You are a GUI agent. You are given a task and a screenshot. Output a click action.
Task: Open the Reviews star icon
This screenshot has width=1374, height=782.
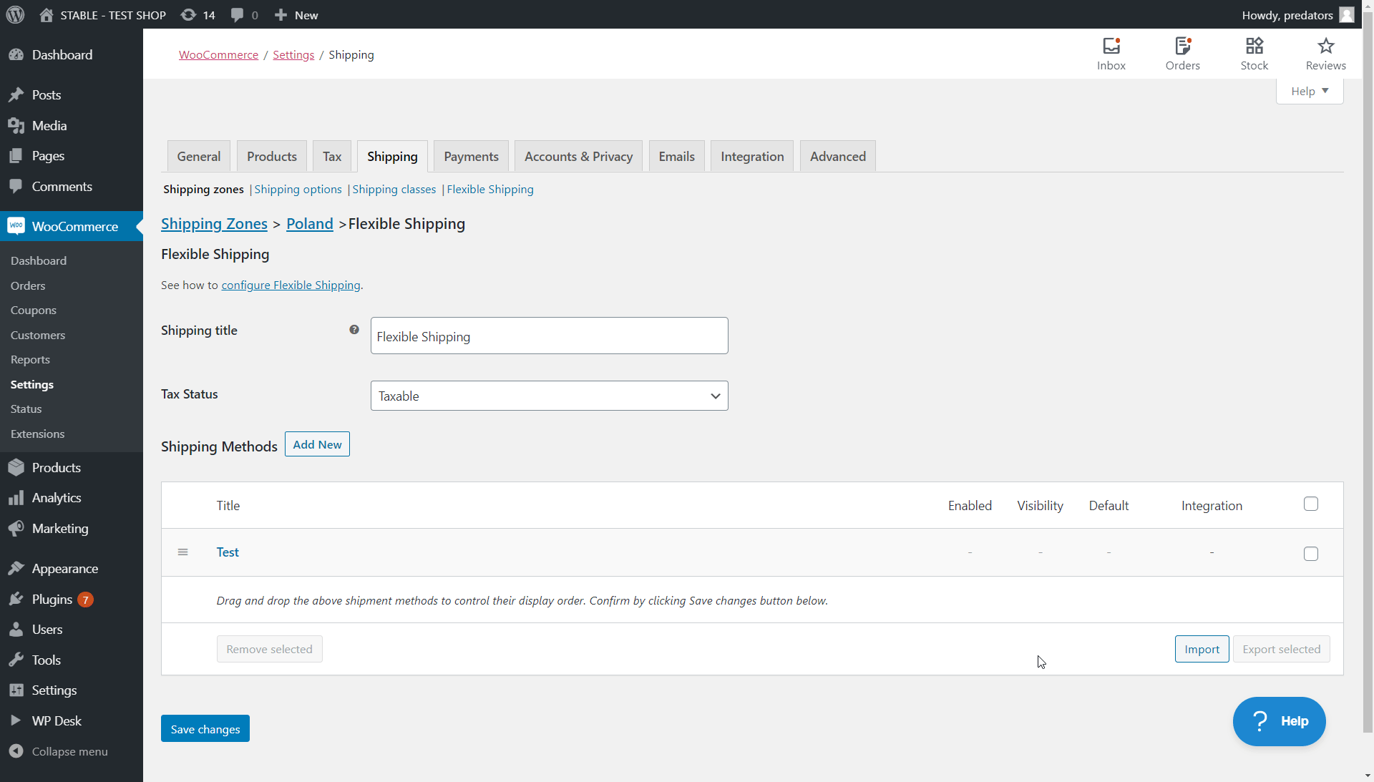1325,54
